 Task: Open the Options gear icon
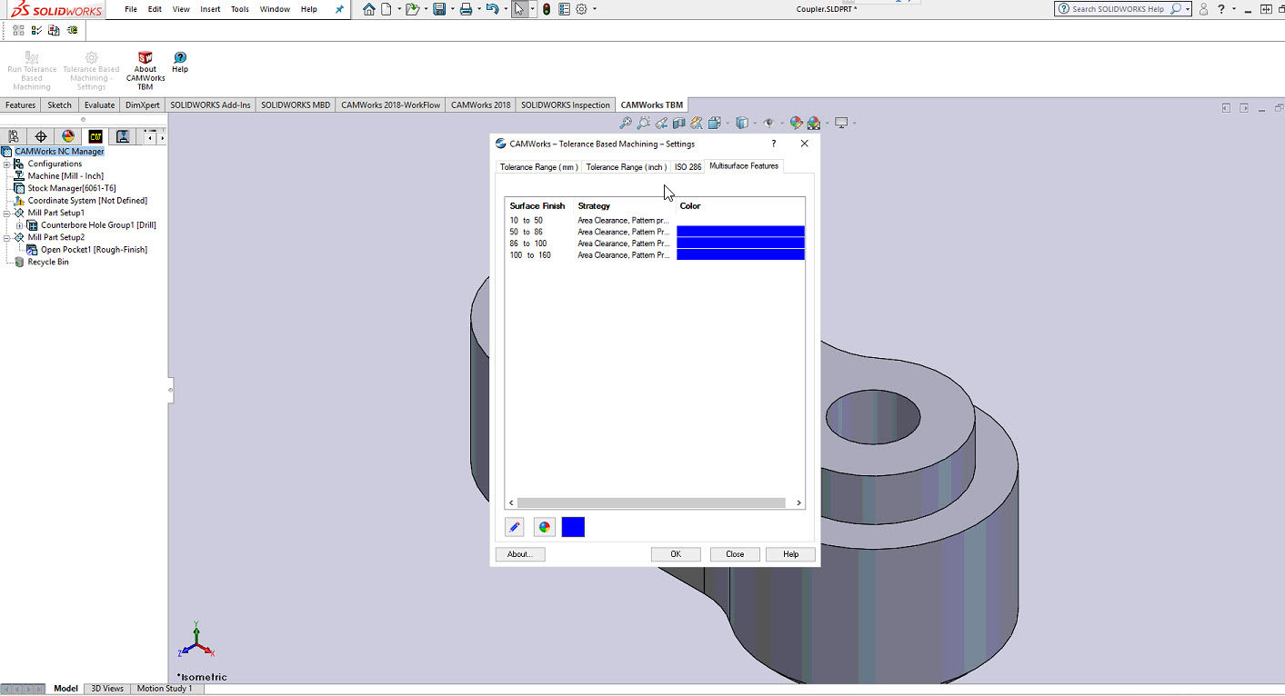pos(582,9)
